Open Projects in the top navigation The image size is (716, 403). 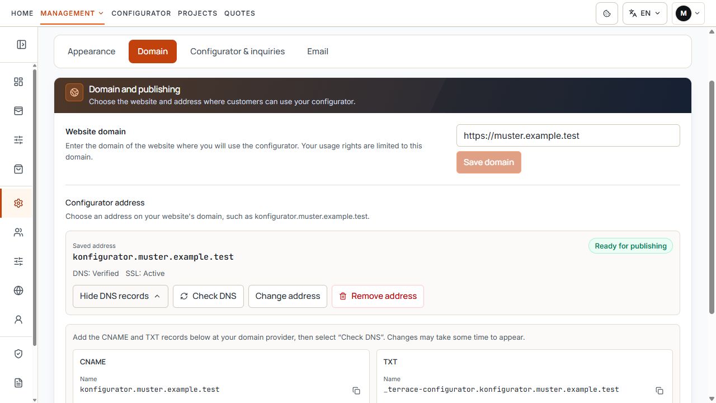(x=197, y=13)
